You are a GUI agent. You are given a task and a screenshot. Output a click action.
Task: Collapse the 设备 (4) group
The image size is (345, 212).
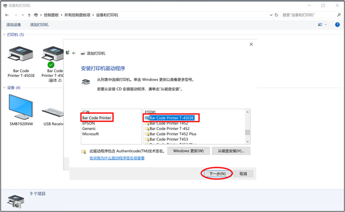point(4,88)
